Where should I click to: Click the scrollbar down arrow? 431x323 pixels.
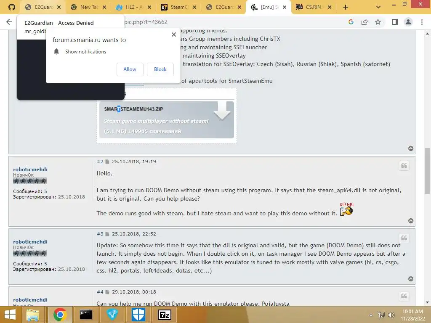[427, 302]
